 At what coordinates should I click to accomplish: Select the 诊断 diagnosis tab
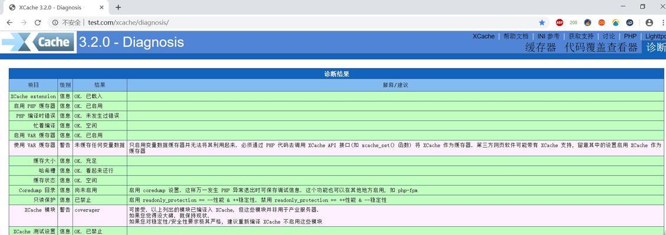[x=654, y=47]
